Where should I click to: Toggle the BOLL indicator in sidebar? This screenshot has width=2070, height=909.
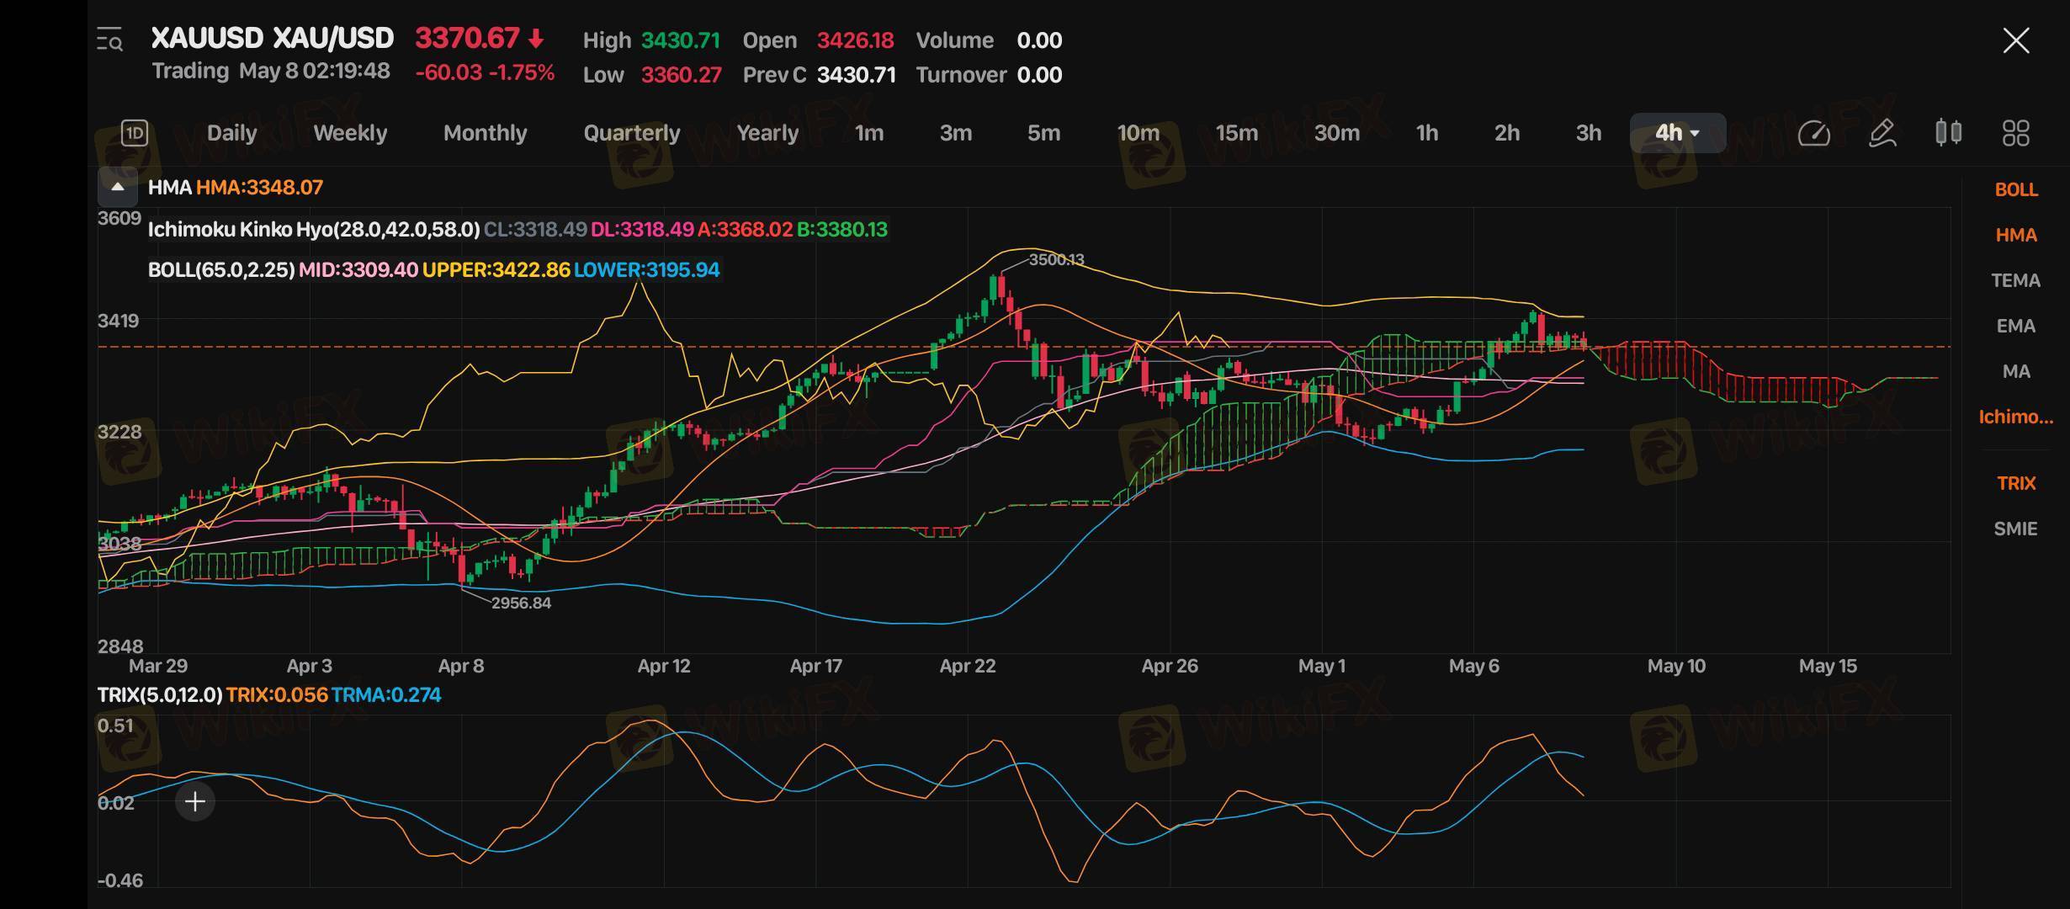(2015, 189)
